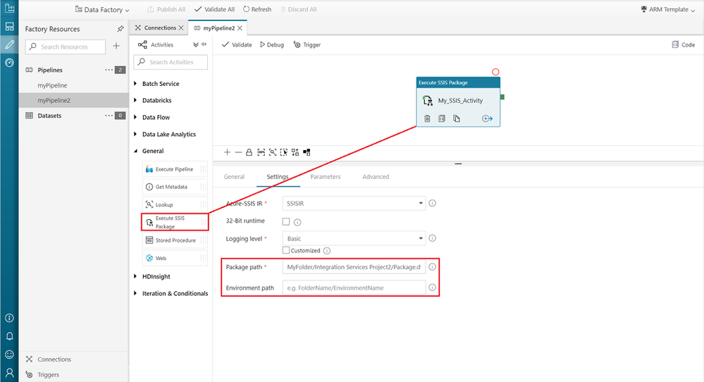Enable the Customized logging checkbox
The height and width of the screenshot is (382, 704).
[x=286, y=250]
